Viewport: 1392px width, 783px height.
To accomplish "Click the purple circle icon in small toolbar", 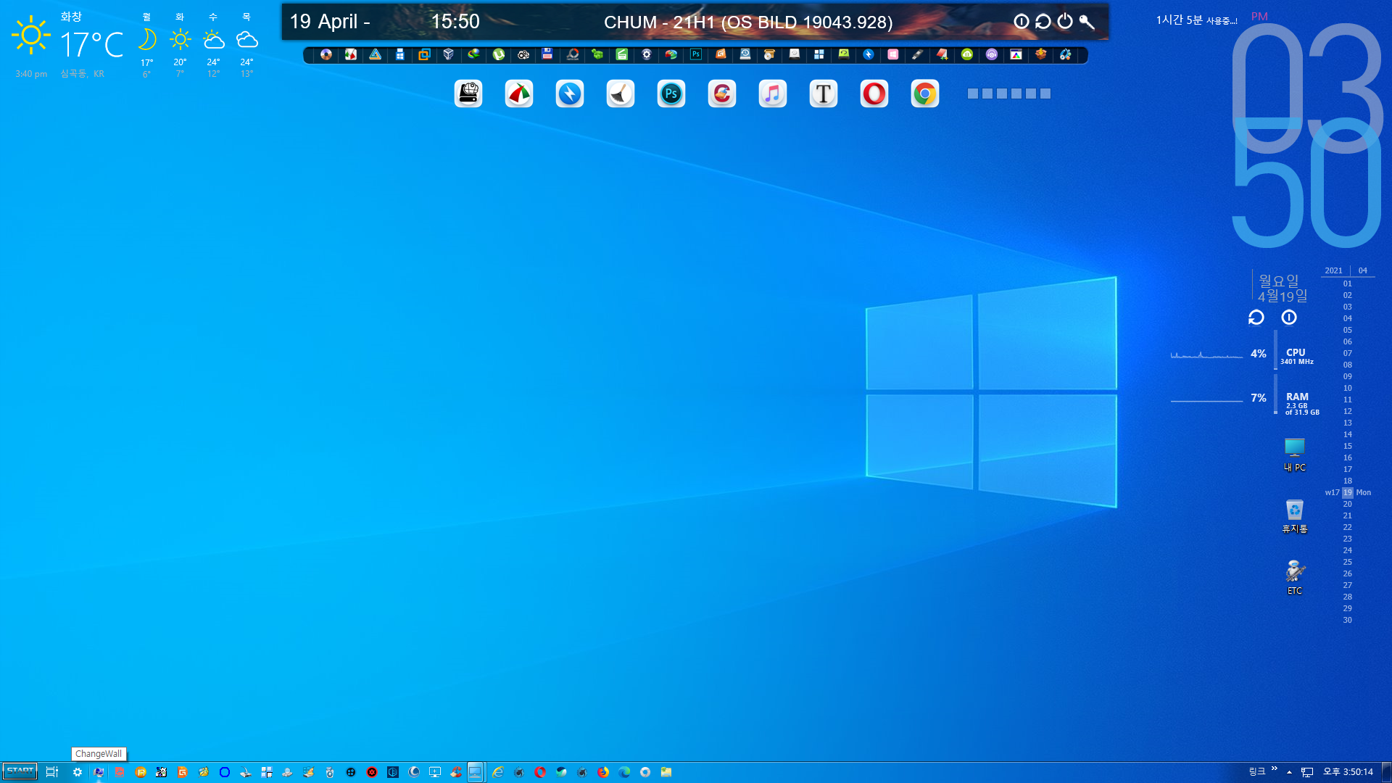I will [992, 54].
